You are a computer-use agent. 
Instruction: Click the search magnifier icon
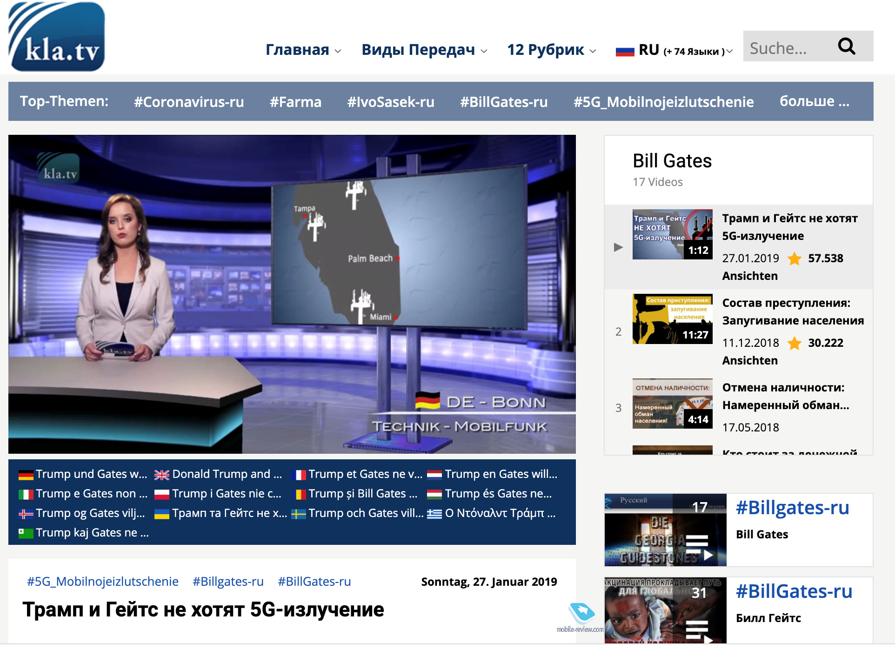tap(846, 46)
